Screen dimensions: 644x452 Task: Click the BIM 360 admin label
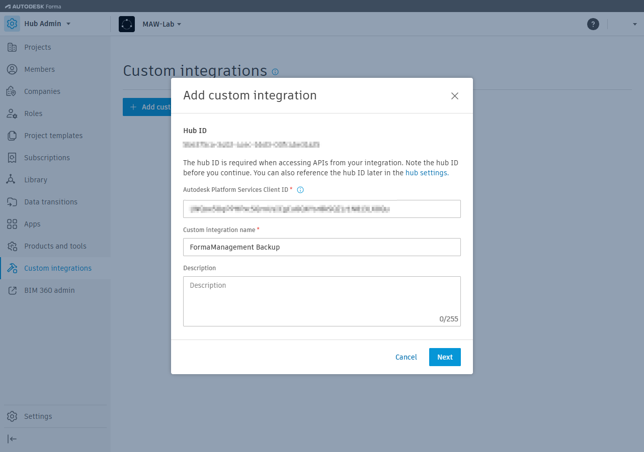click(x=49, y=290)
